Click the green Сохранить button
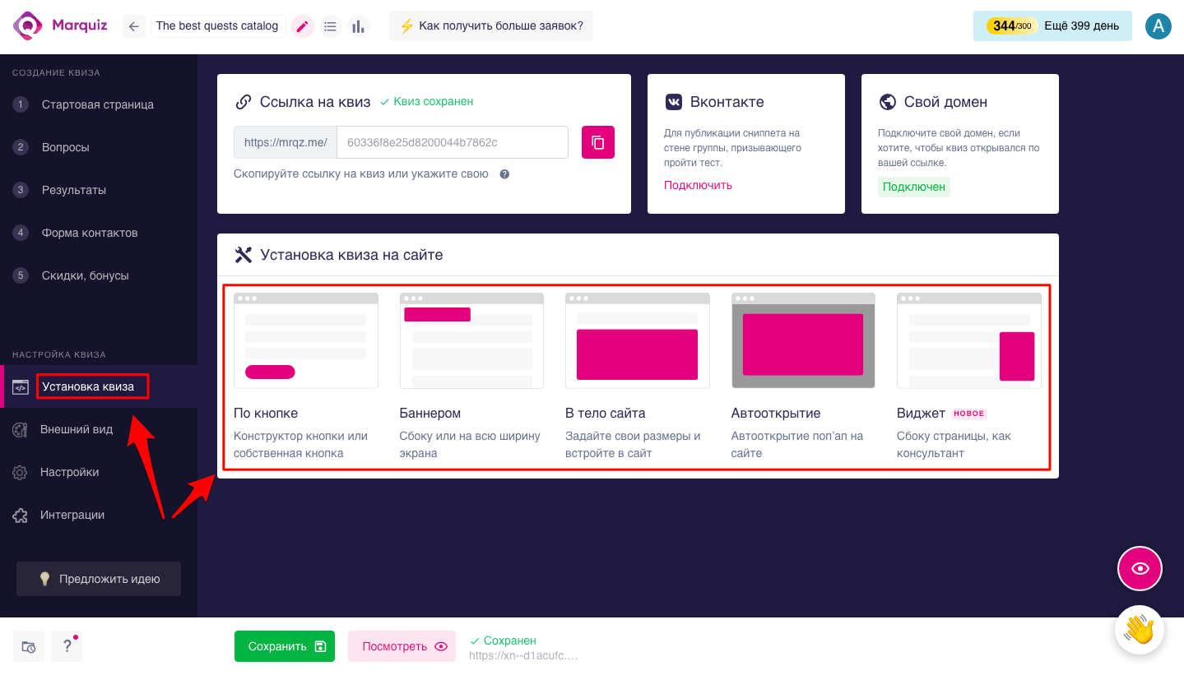This screenshot has height=675, width=1184. click(285, 646)
